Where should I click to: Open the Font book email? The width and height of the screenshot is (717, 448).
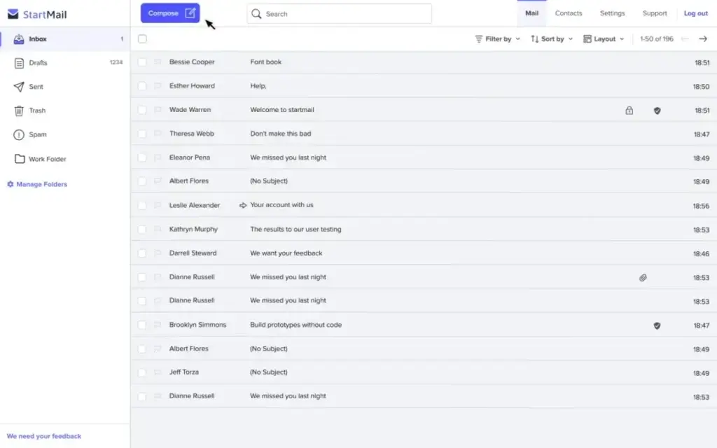tap(424, 62)
